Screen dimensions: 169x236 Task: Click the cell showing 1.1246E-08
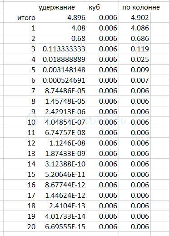tap(62, 143)
